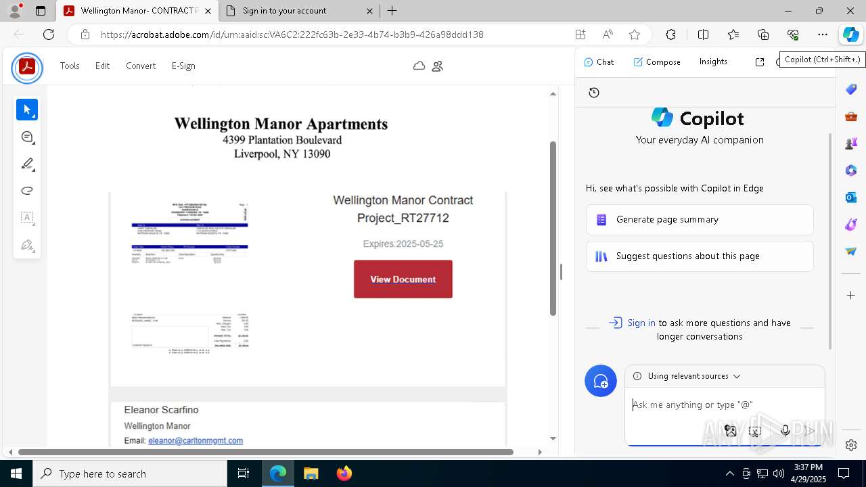Image resolution: width=866 pixels, height=487 pixels.
Task: Click the screenshot snip icon in Copilot
Action: pyautogui.click(x=755, y=431)
